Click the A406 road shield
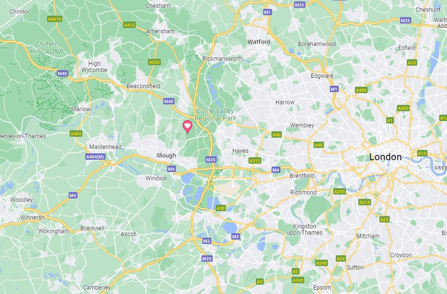447x294 pixels. (361, 90)
